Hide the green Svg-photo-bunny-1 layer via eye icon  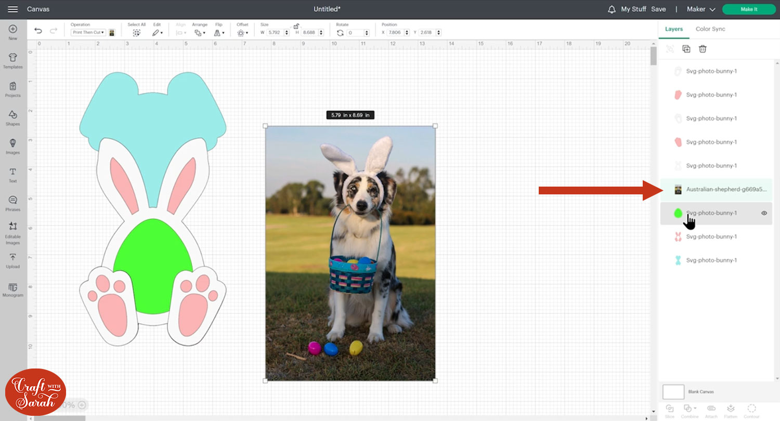click(x=764, y=213)
